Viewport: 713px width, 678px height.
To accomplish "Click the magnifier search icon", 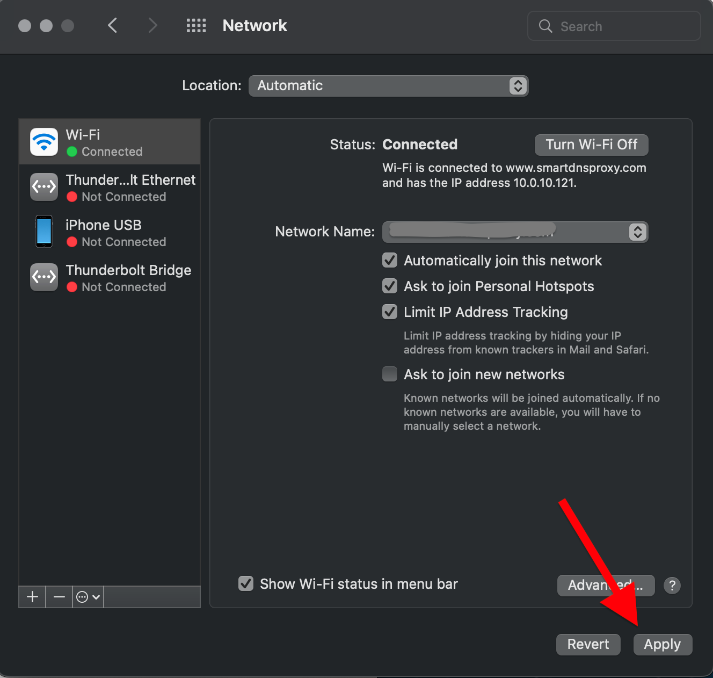I will 545,26.
